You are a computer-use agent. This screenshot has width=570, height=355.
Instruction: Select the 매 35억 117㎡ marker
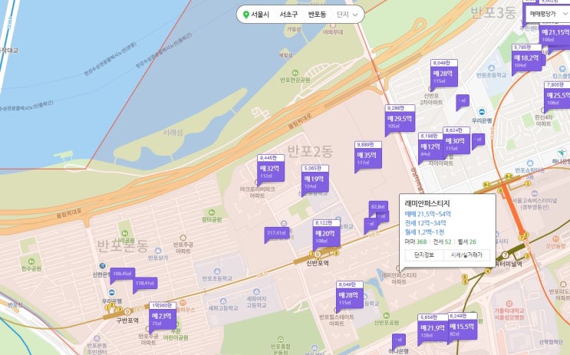click(368, 156)
